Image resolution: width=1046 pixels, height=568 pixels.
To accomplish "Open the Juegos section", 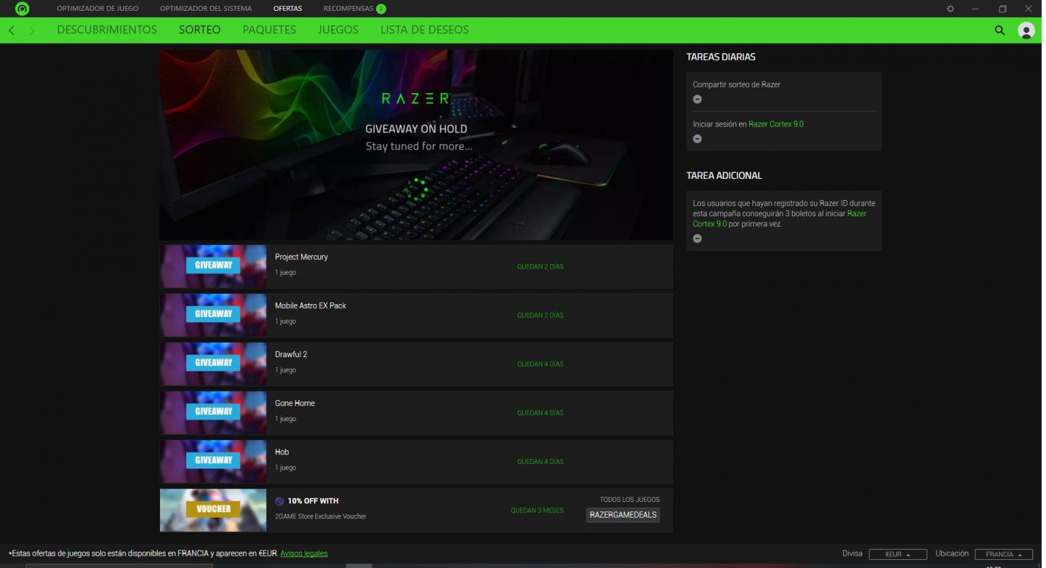I will coord(339,30).
